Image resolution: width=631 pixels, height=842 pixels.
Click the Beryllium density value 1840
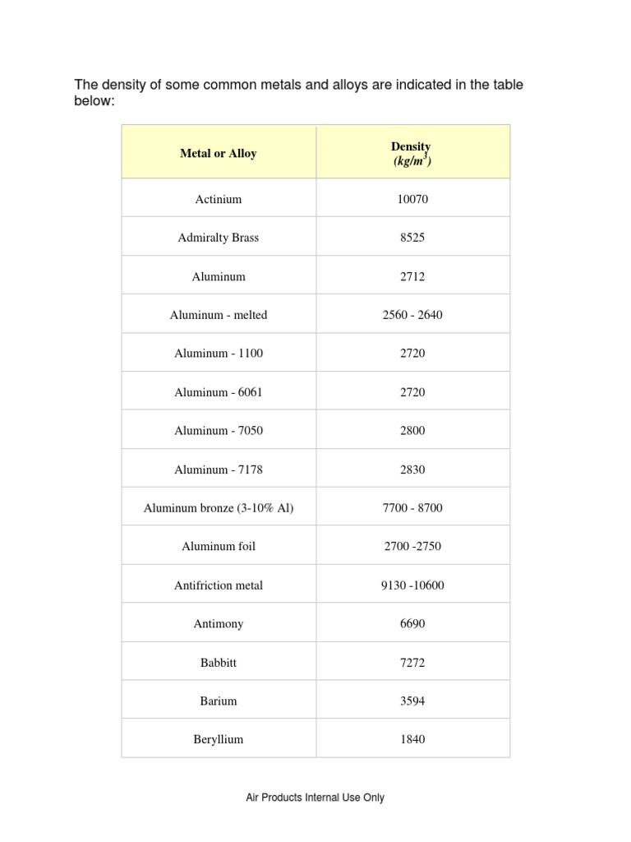pos(412,739)
